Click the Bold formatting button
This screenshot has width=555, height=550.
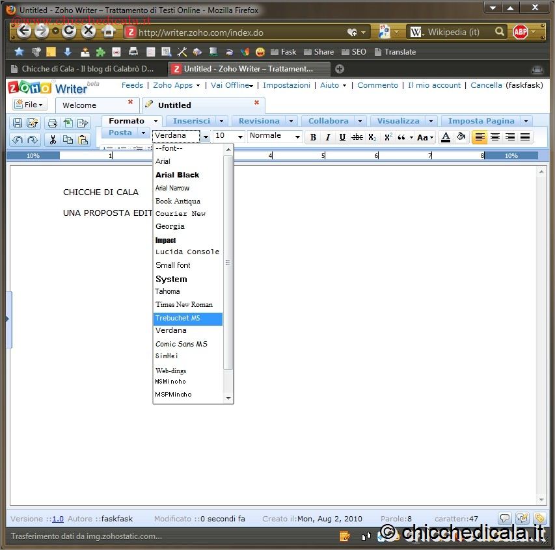[x=313, y=137]
